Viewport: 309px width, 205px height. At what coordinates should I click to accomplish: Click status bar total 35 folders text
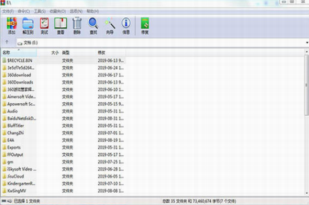pyautogui.click(x=199, y=201)
